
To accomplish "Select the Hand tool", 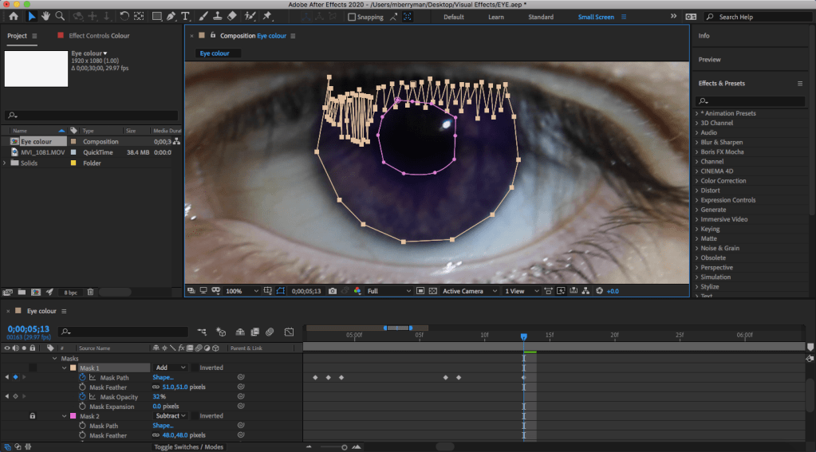I will point(45,16).
